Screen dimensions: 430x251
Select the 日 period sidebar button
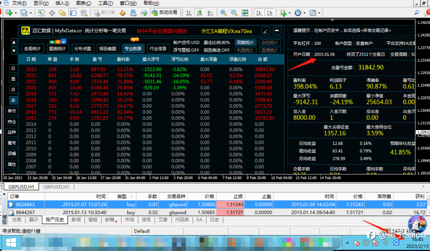[13, 68]
